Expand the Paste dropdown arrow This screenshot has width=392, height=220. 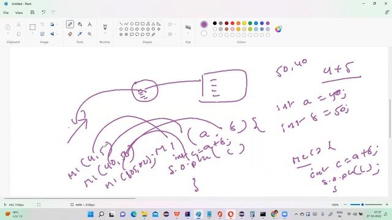click(x=8, y=33)
